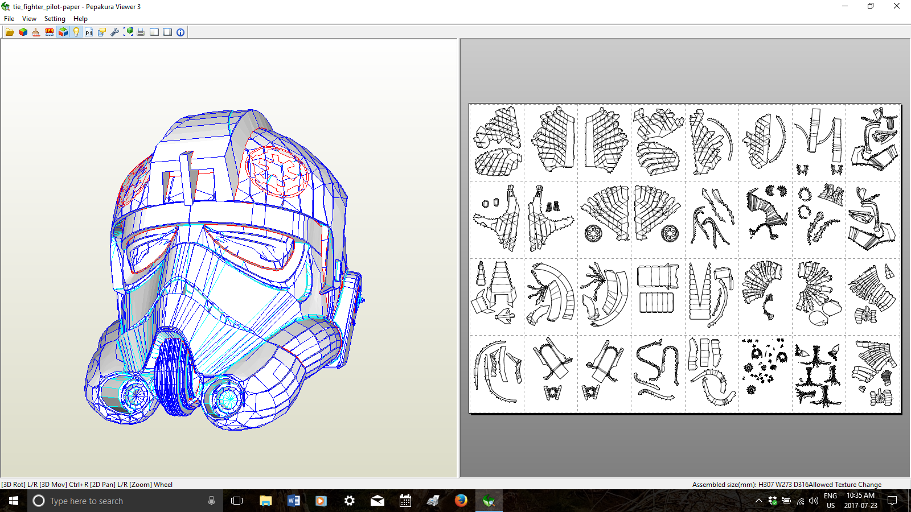
Task: Open the View menu
Action: click(x=29, y=19)
